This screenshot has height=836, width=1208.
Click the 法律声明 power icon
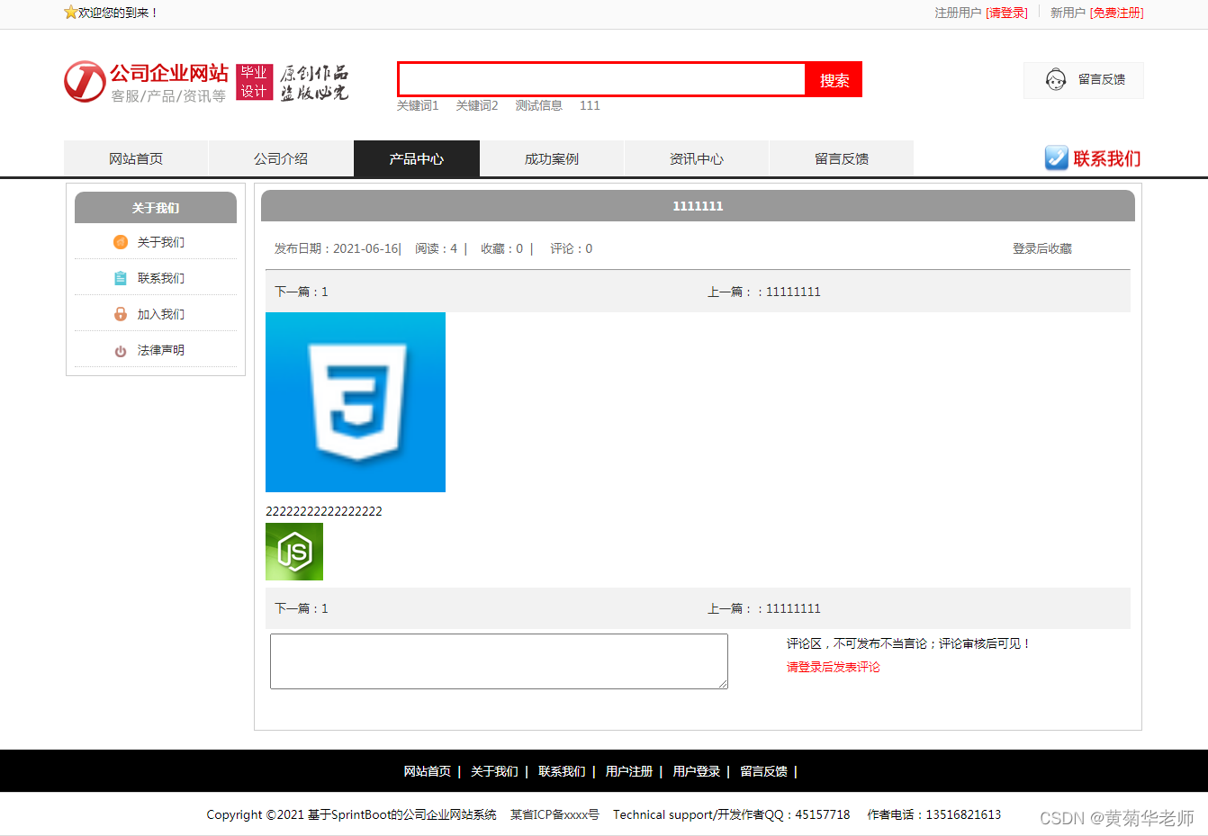[x=121, y=350]
